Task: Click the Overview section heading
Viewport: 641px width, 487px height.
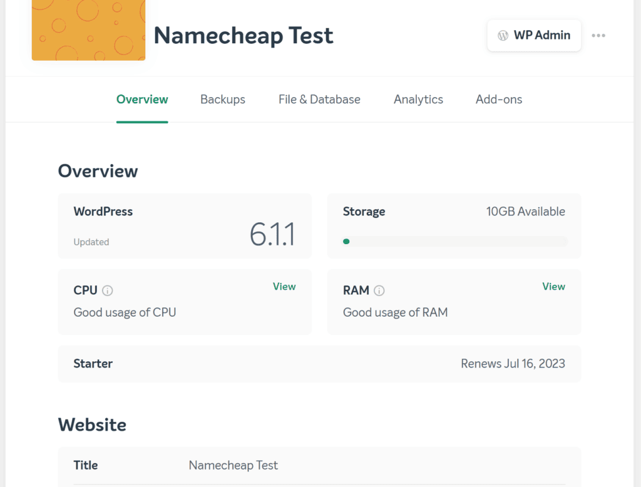Action: (98, 172)
